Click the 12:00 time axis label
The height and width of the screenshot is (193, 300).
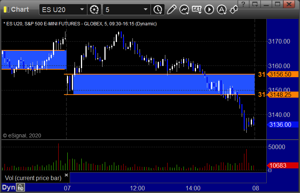pos(137,188)
